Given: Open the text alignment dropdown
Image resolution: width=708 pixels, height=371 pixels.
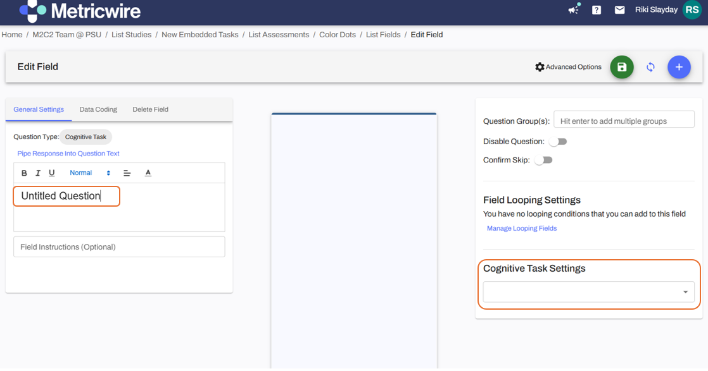Looking at the screenshot, I should tap(127, 173).
